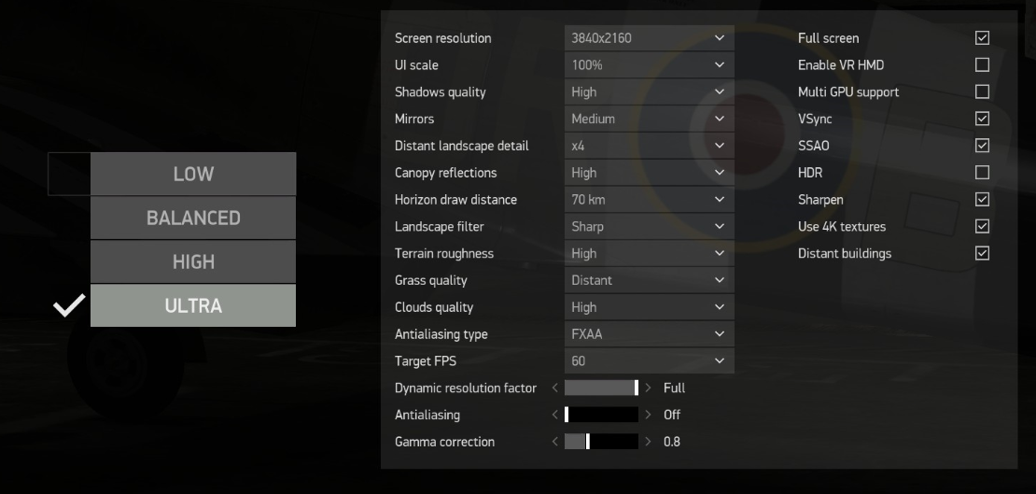The width and height of the screenshot is (1036, 494).
Task: Click the right arrow of Antialiasing slider
Action: click(648, 415)
